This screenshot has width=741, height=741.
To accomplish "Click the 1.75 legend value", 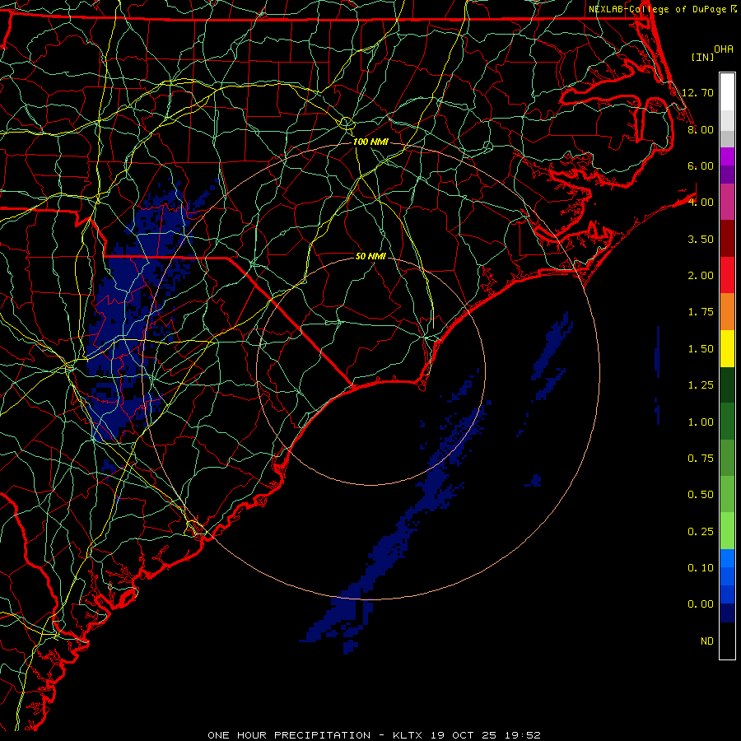I will [701, 312].
